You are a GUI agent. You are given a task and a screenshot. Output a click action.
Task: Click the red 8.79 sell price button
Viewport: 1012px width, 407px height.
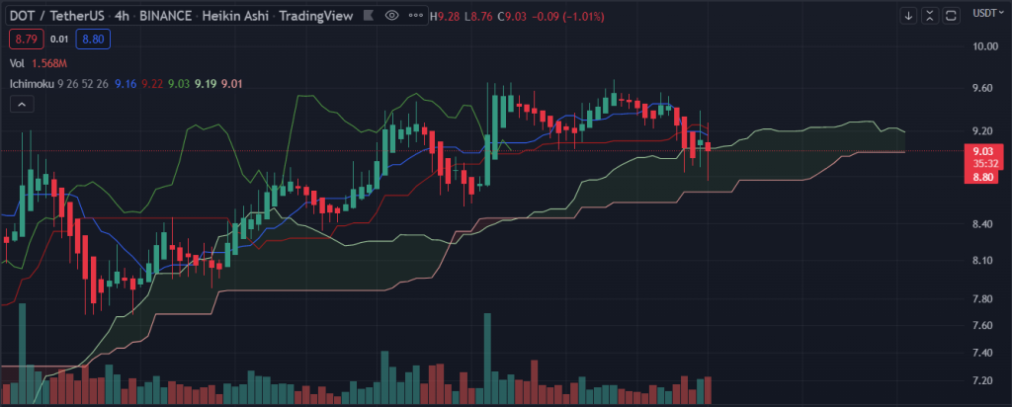pos(27,40)
